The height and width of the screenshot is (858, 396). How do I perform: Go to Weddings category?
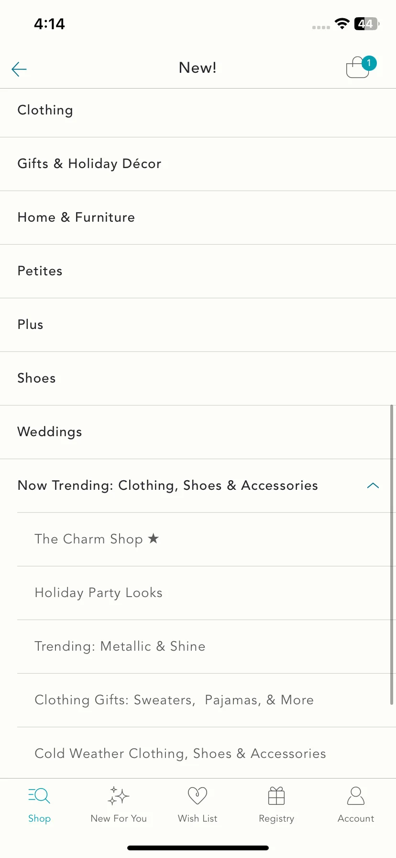[x=198, y=432]
